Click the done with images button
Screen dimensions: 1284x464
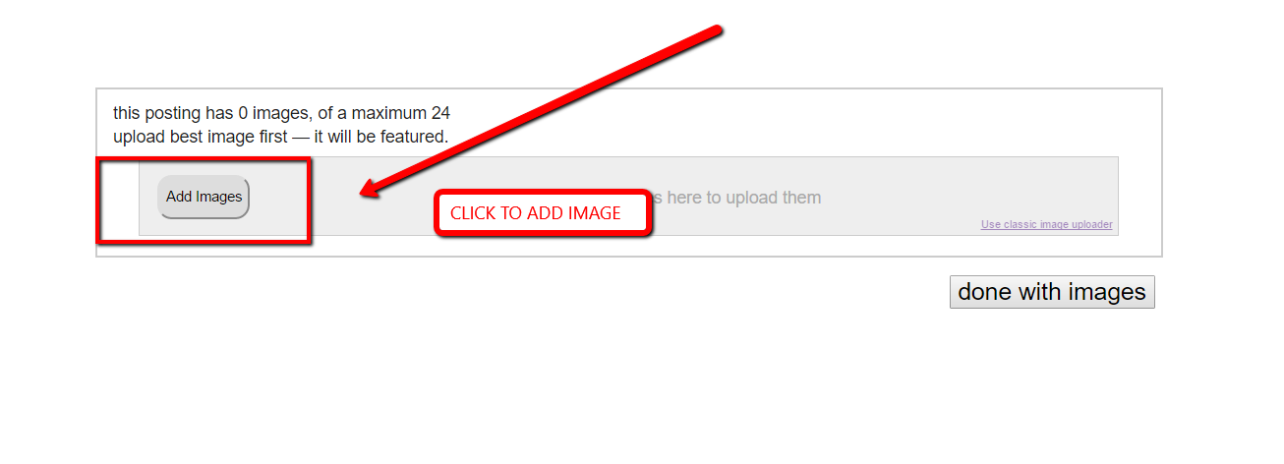point(1052,292)
